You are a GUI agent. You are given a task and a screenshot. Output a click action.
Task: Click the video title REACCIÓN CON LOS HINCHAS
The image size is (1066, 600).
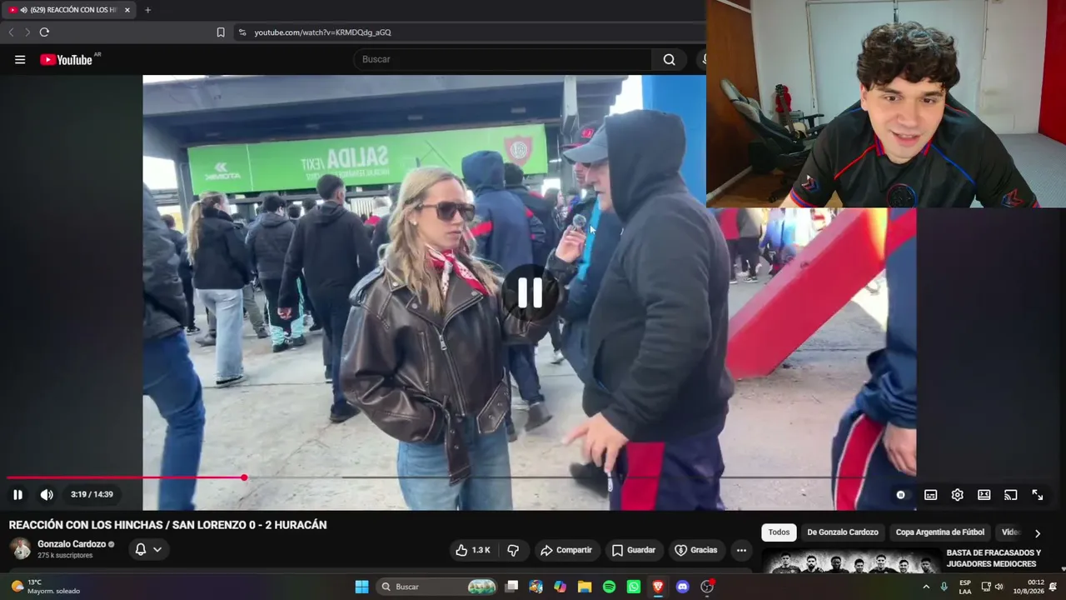pos(167,525)
